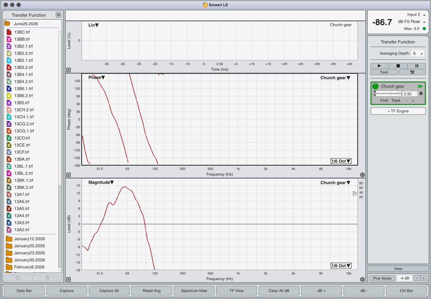
Task: Click Clear All dB button
Action: point(279,291)
